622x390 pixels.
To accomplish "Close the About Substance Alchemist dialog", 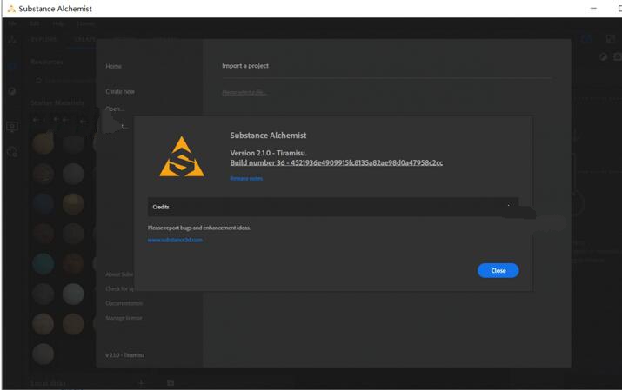I will [498, 270].
